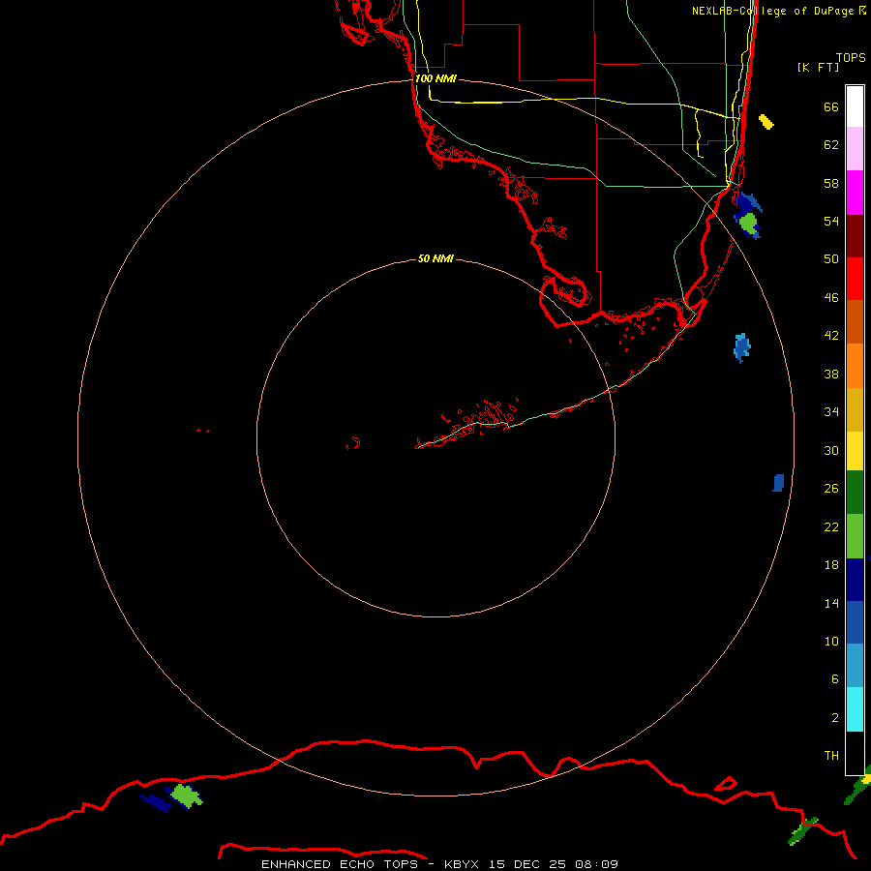Click the 'TOPS' legend title

click(851, 57)
